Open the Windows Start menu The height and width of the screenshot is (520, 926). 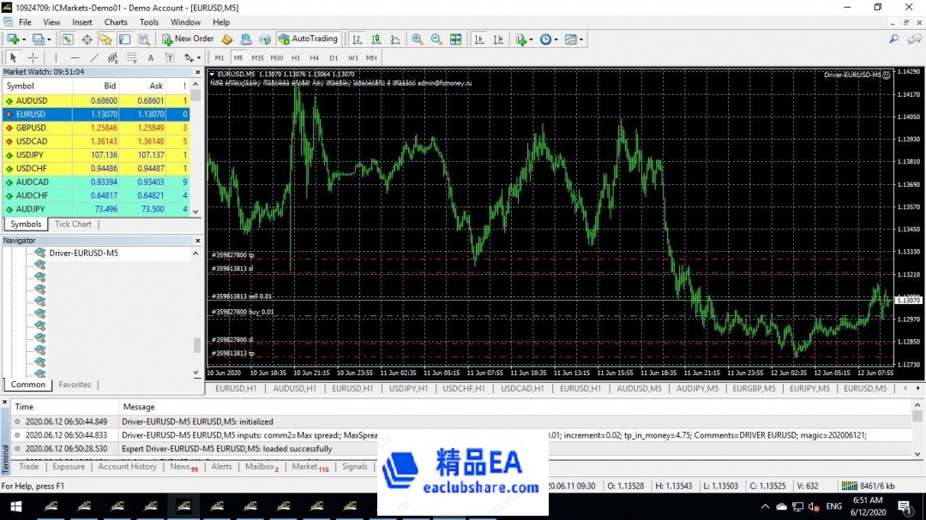15,506
